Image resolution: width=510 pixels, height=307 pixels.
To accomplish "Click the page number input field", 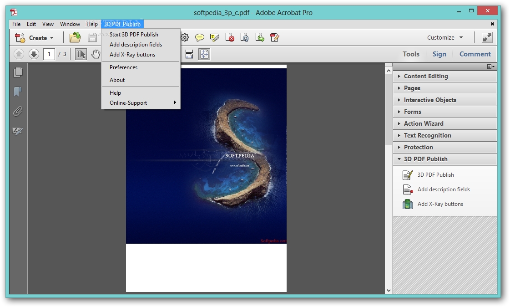I will coord(49,54).
